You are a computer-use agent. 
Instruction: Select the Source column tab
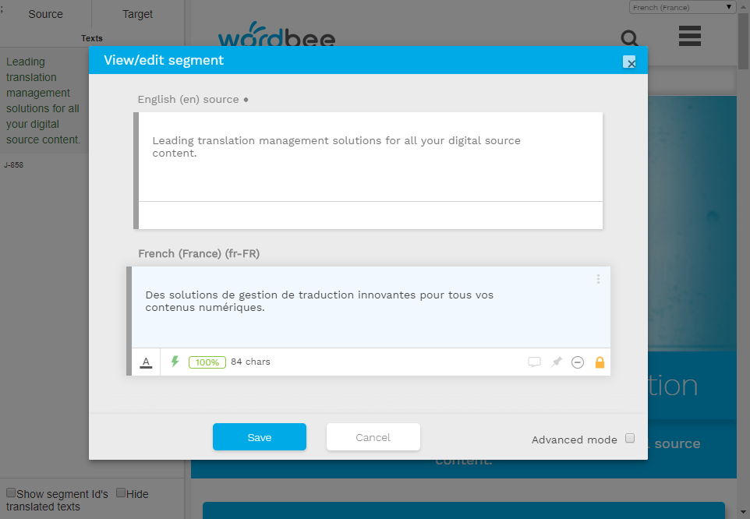45,14
